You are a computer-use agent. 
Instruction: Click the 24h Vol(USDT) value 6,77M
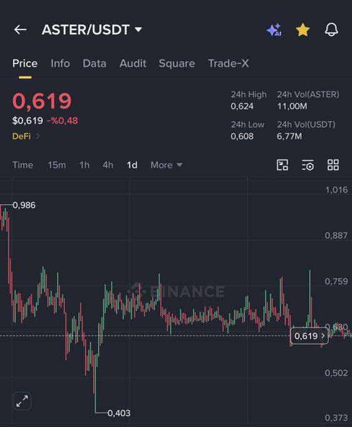tap(289, 136)
